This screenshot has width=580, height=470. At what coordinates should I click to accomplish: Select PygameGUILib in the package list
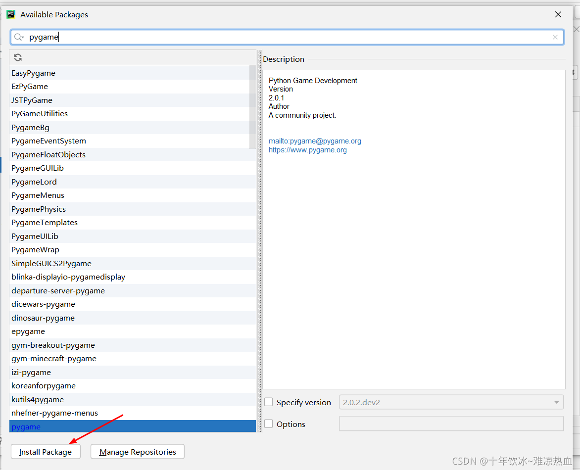(133, 168)
